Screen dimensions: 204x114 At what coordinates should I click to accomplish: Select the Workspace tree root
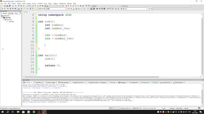6,16
